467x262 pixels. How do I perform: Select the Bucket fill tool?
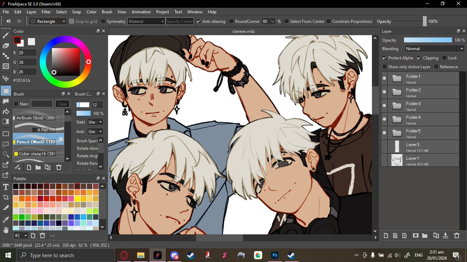point(6,111)
